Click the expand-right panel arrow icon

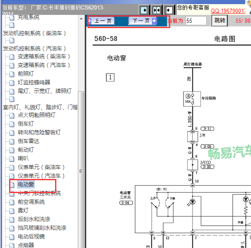pos(144,10)
